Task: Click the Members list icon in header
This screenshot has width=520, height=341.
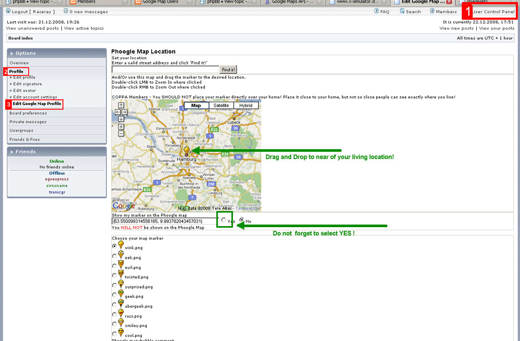Action: click(x=432, y=11)
